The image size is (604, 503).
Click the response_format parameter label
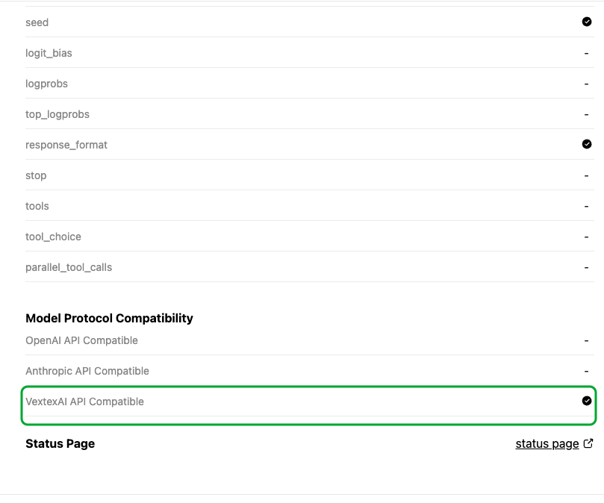coord(66,145)
